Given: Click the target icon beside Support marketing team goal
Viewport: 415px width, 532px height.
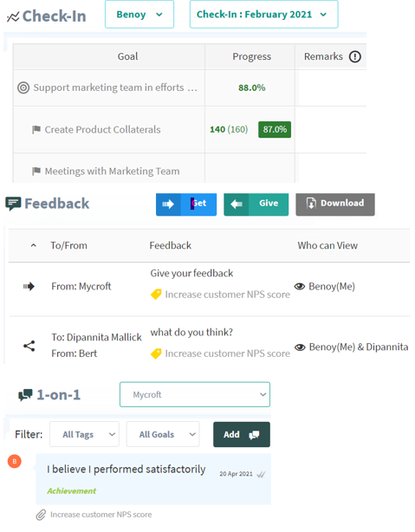Looking at the screenshot, I should pos(23,88).
